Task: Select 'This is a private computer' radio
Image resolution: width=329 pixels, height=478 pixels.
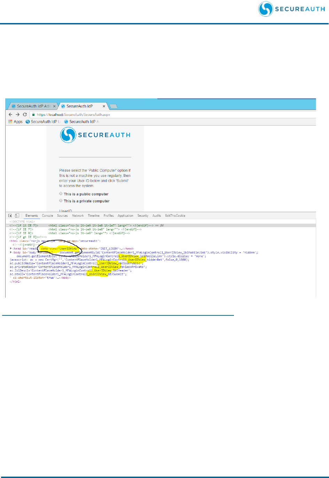Action: coord(61,201)
